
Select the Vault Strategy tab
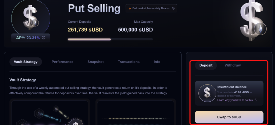coord(25,62)
